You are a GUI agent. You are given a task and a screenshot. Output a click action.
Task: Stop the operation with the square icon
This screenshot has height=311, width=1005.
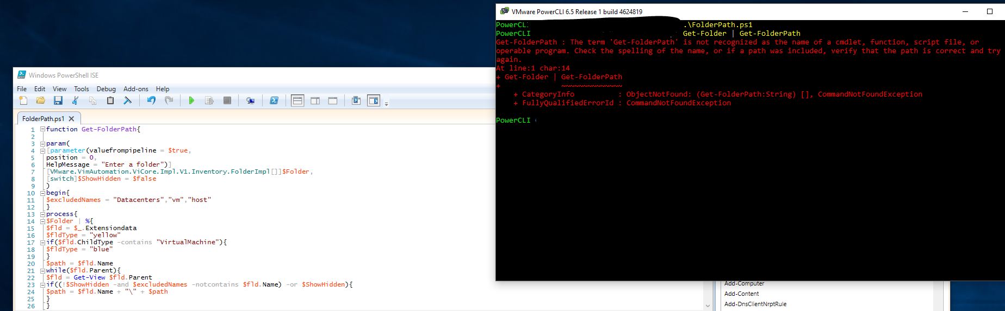(x=227, y=100)
